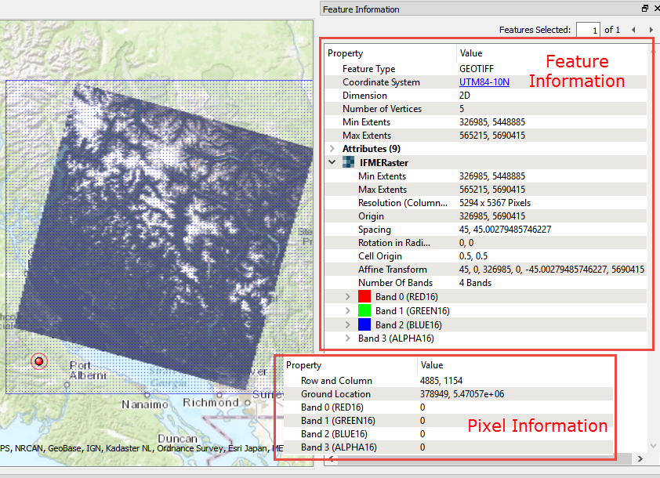
Task: Expand Band 1 (GREEN16) details
Action: point(348,311)
